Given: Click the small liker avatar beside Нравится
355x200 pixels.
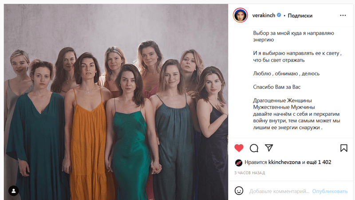Looking at the screenshot, I should click(x=238, y=162).
